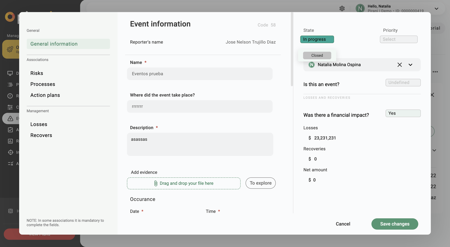The height and width of the screenshot is (247, 450).
Task: Expand the Natalia Molina Ospina assignee dropdown
Action: (410, 64)
